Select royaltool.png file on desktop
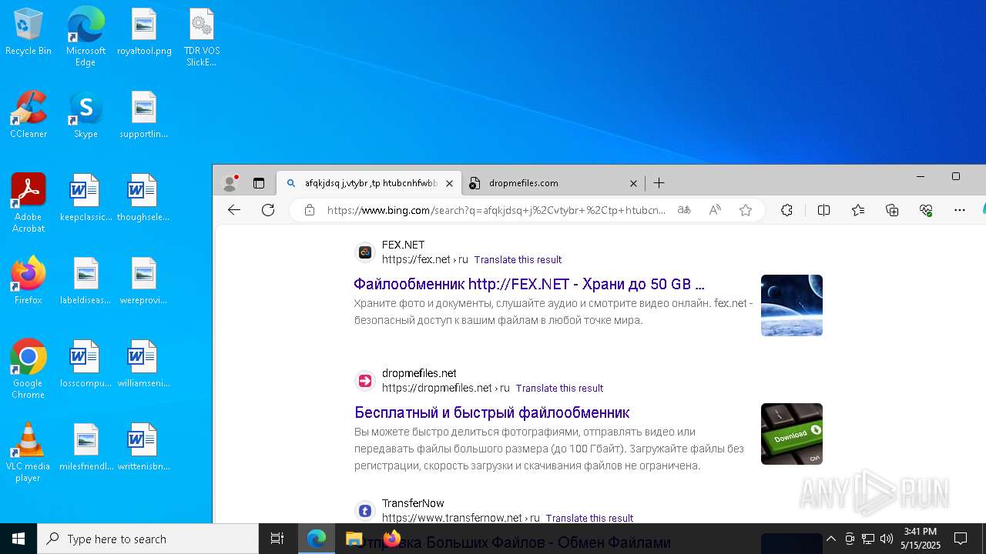The width and height of the screenshot is (986, 554). click(x=144, y=32)
